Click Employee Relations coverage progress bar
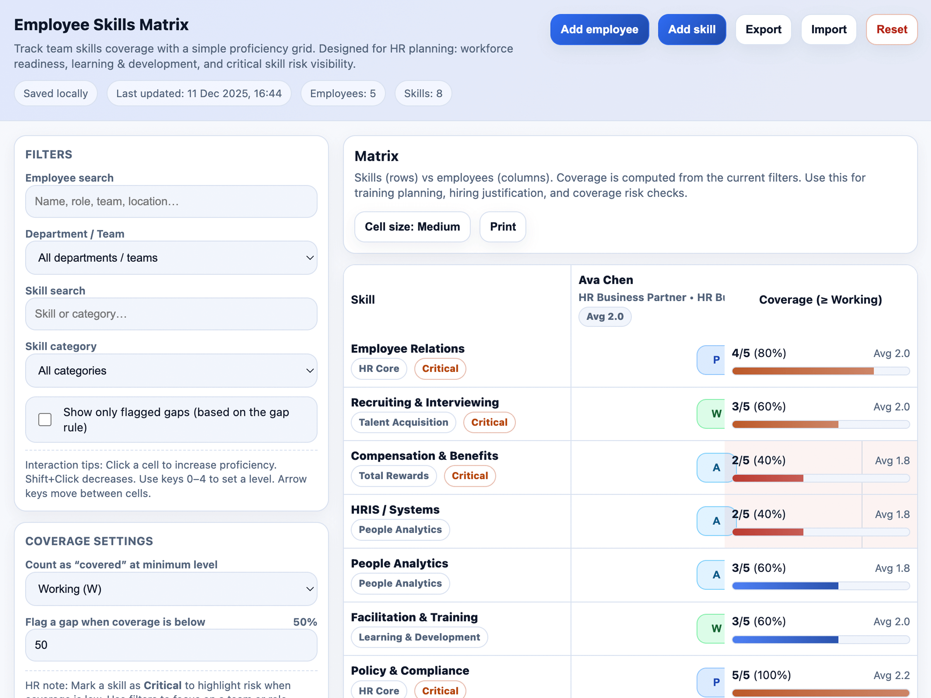 (820, 371)
